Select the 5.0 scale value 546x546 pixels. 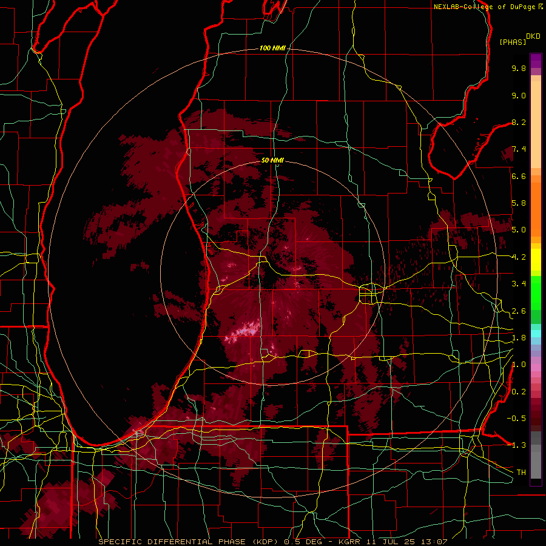coord(519,230)
